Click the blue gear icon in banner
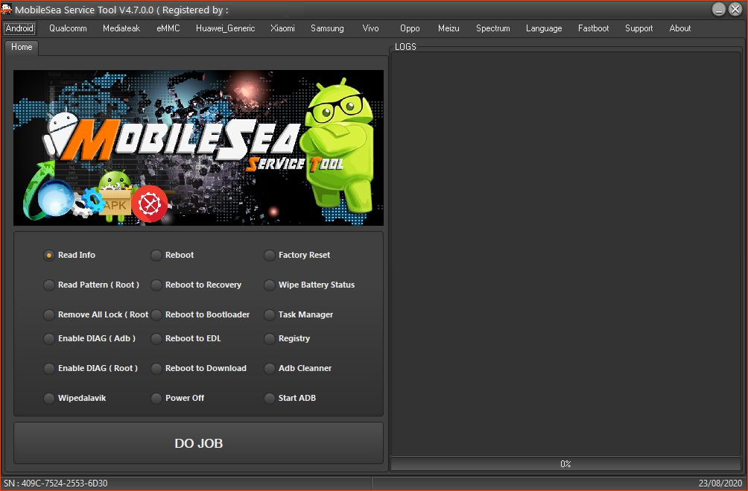 point(92,200)
